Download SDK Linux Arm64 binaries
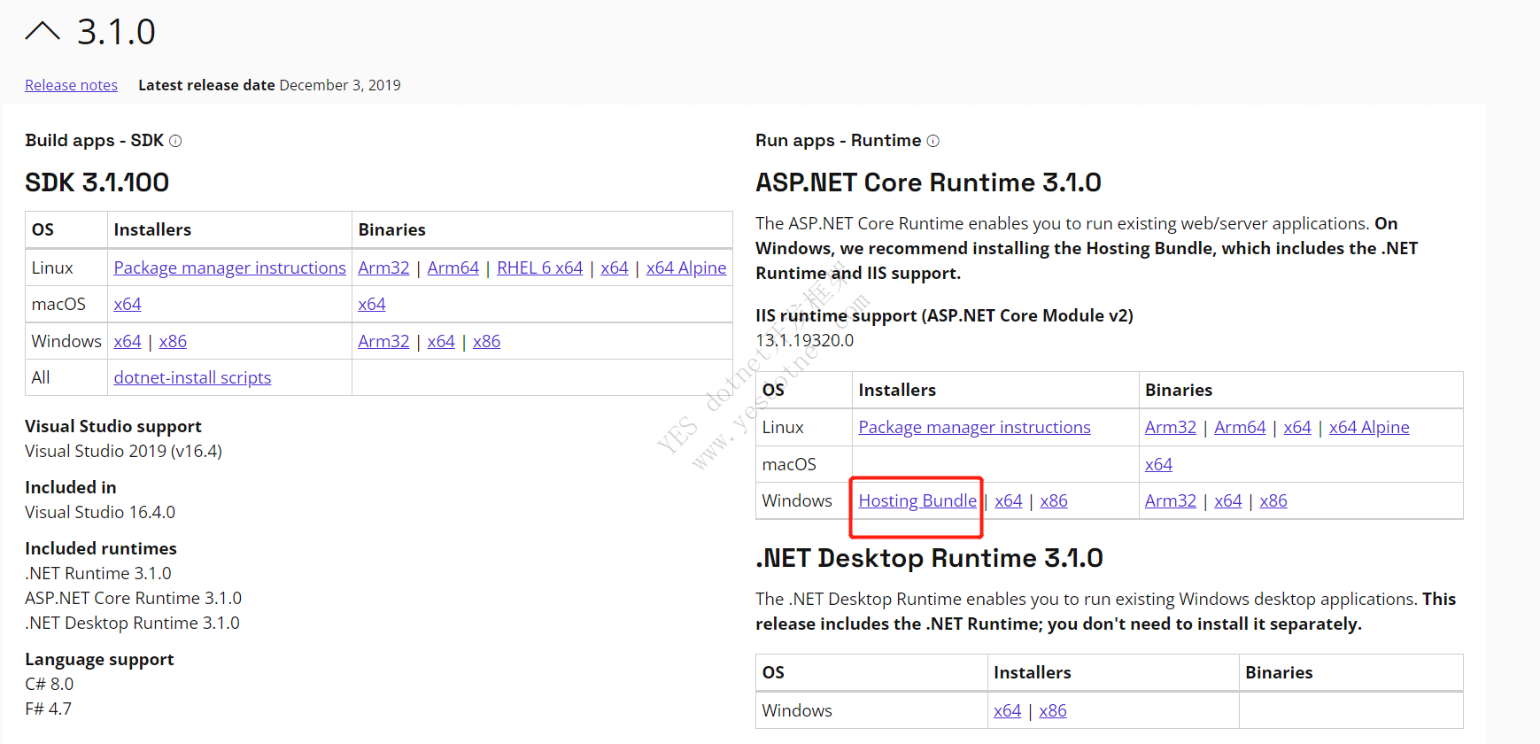Screen dimensions: 1540x744 (453, 267)
